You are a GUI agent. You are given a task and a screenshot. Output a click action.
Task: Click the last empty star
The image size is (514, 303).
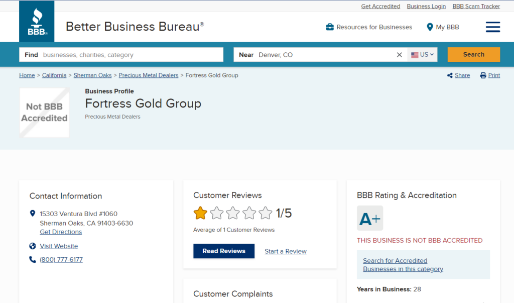[266, 213]
